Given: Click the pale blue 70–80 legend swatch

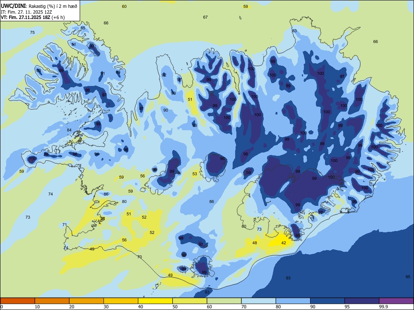Looking at the screenshot, I should [258, 301].
